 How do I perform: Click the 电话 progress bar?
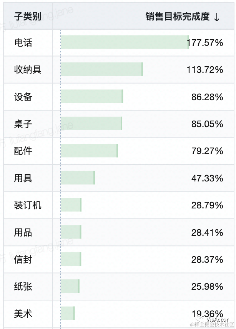click(x=125, y=42)
